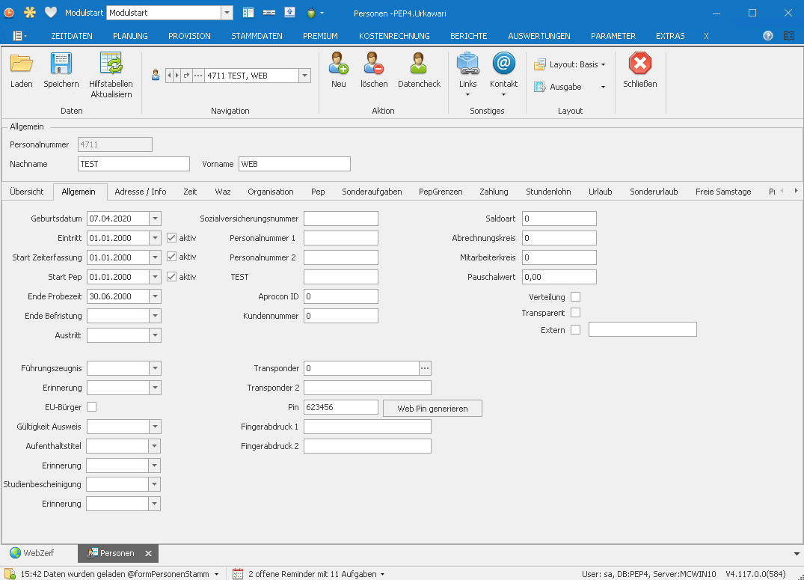This screenshot has height=580, width=804.
Task: Click the Speichern save icon
Action: [x=61, y=64]
